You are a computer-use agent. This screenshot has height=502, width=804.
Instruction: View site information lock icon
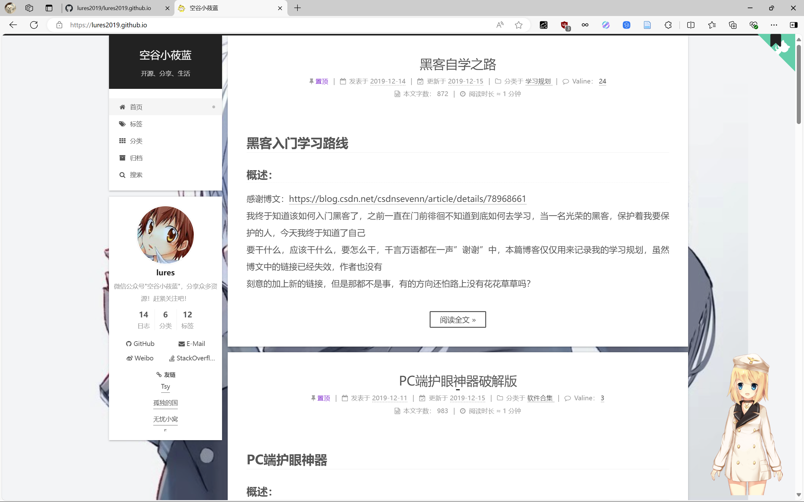[x=59, y=25]
